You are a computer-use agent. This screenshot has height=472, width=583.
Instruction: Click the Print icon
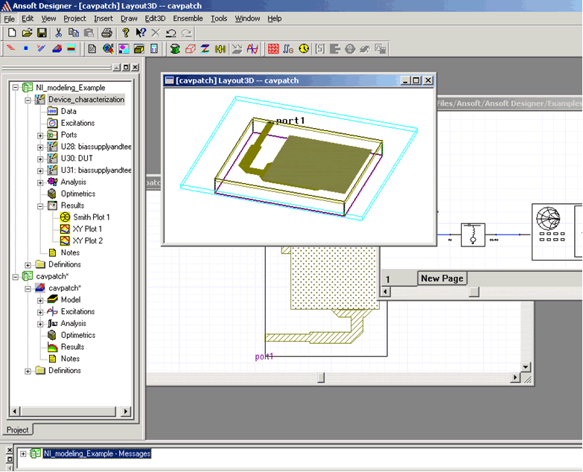(106, 33)
